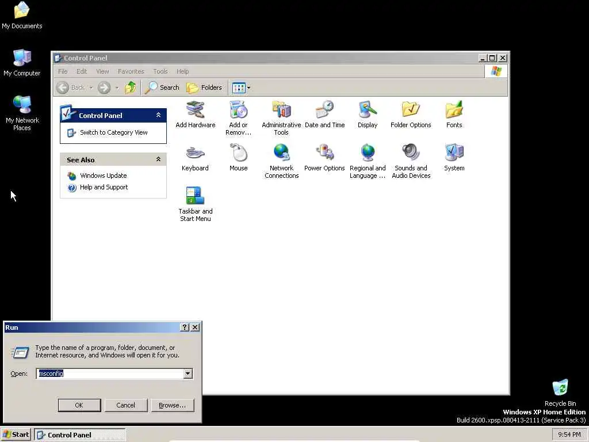
Task: Open the Forward history dropdown arrow
Action: pos(117,88)
